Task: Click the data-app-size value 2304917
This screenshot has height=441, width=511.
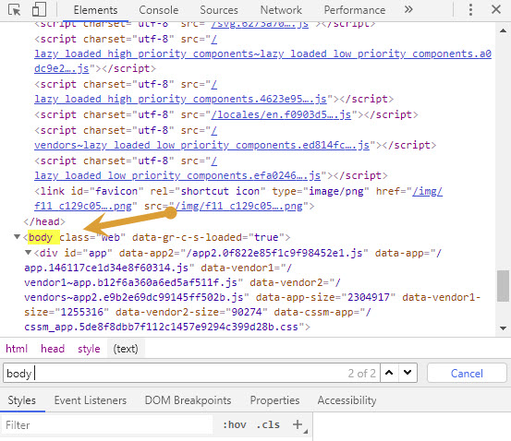Action: (x=369, y=297)
